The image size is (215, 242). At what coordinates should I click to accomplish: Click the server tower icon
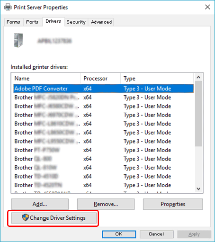point(18,40)
